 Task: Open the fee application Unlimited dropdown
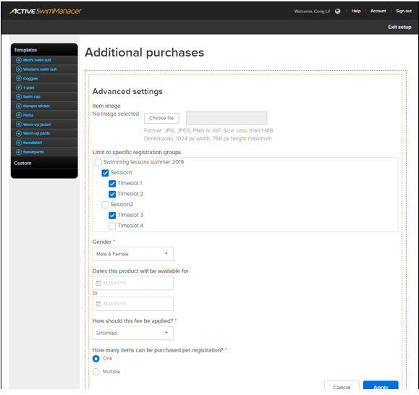133,333
